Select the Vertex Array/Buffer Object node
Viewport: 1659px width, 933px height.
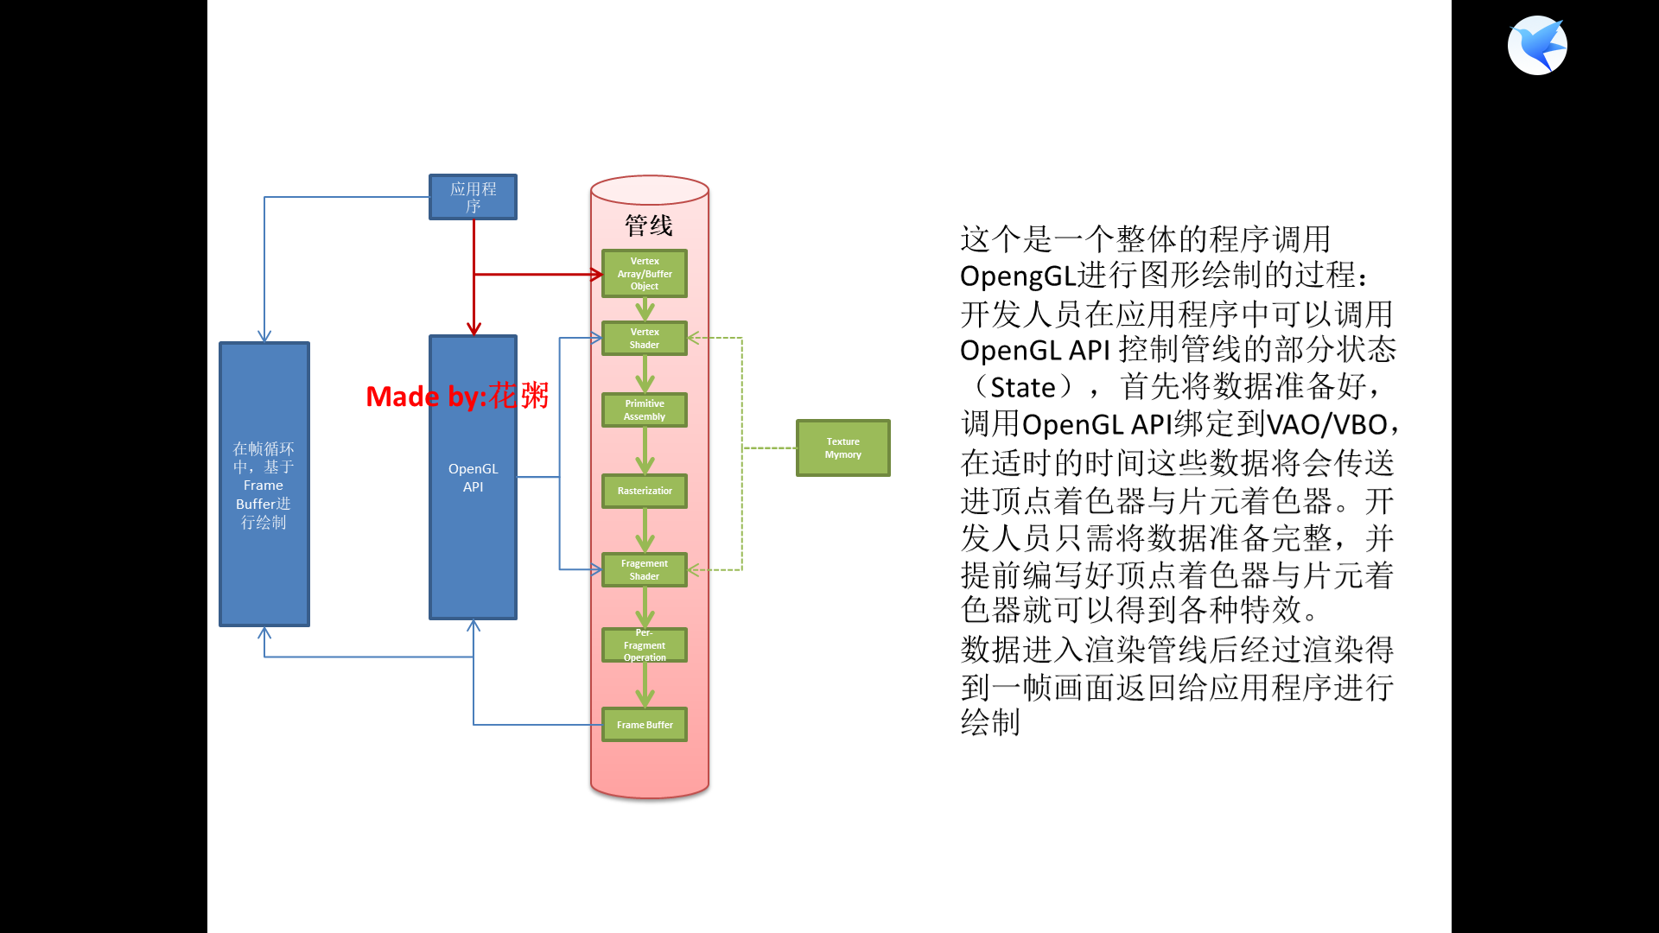tap(646, 272)
